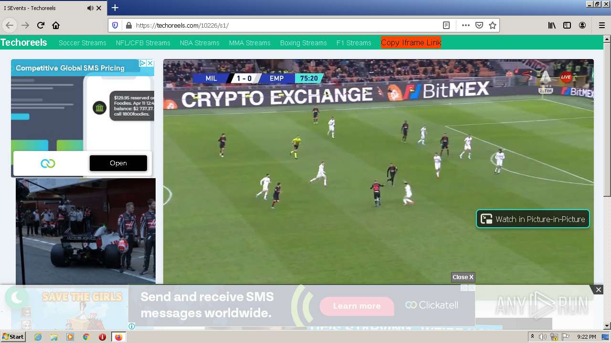Go to the Firefox home page
Screen dimensions: 611x343
coord(56,25)
